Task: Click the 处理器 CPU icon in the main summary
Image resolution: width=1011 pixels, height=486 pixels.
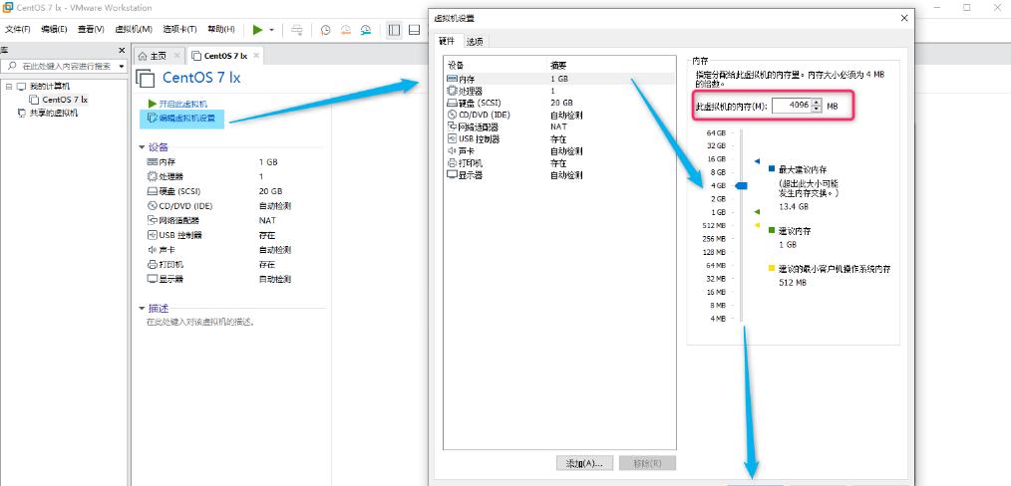Action: click(x=153, y=176)
